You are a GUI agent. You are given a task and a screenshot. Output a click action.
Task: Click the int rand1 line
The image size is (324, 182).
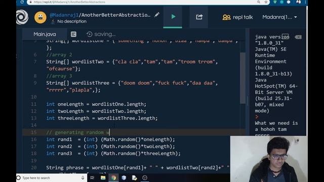tap(110, 140)
